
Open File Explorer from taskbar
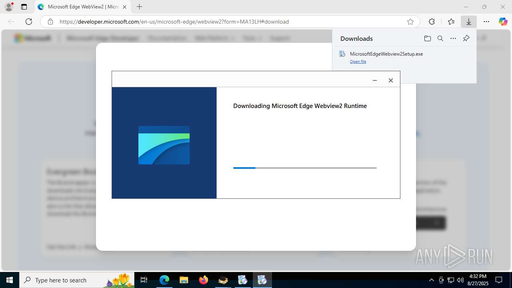point(184,280)
